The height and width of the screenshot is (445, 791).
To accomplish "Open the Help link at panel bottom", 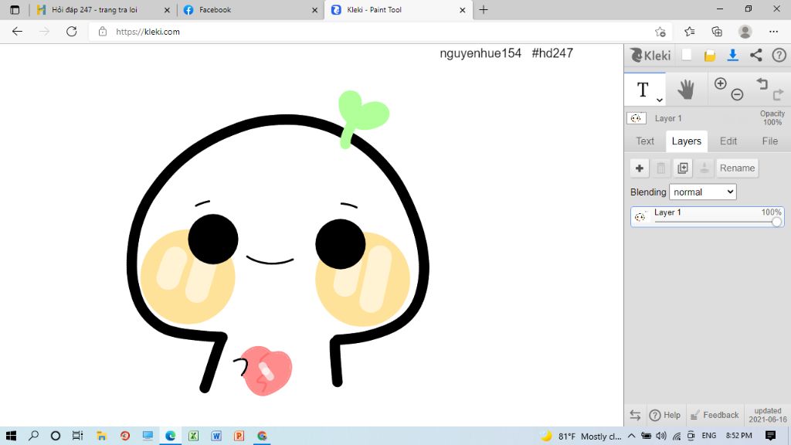I will (665, 415).
